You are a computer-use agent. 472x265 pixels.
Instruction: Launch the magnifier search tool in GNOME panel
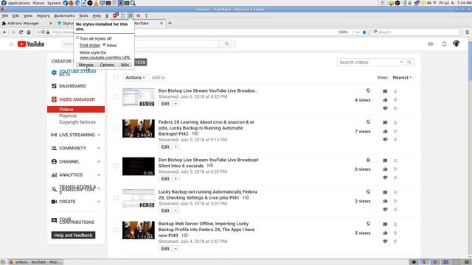click(x=133, y=3)
